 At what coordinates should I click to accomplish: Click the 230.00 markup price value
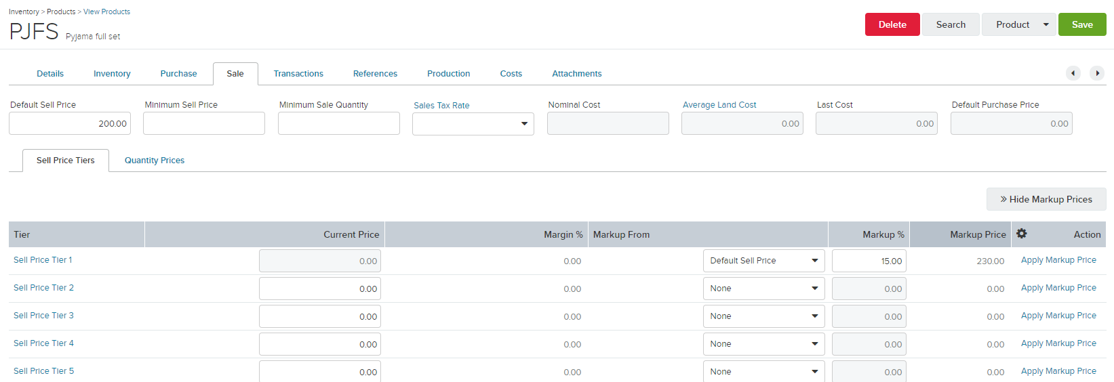pyautogui.click(x=990, y=261)
